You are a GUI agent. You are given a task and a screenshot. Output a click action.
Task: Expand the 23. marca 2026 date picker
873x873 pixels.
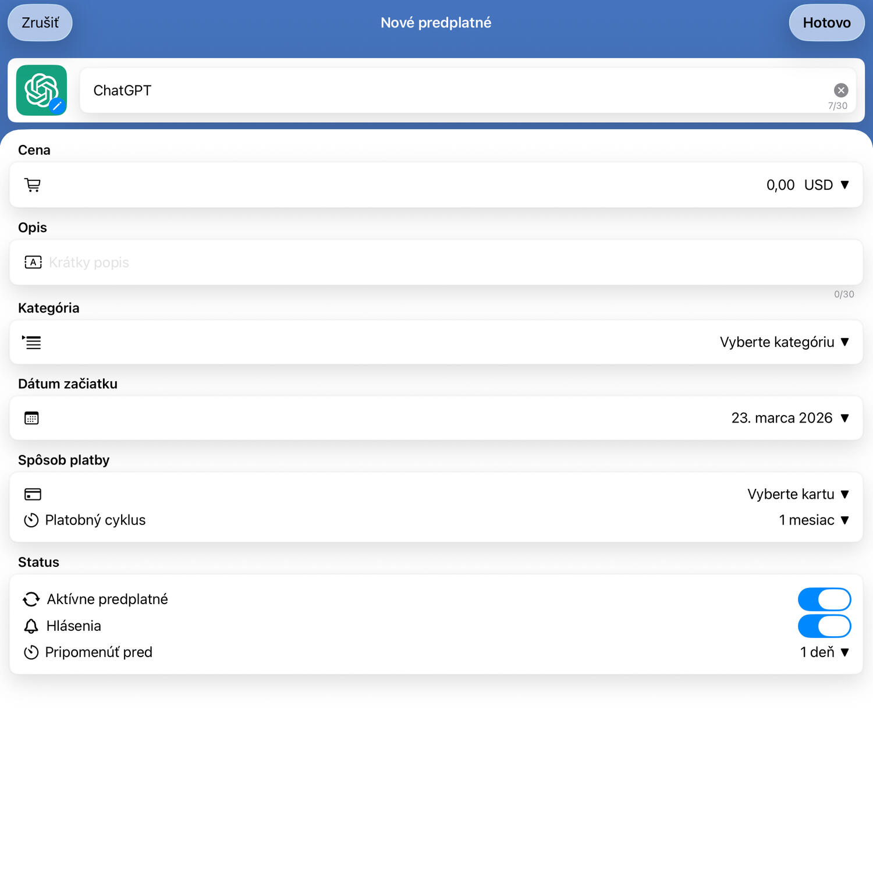(x=790, y=418)
